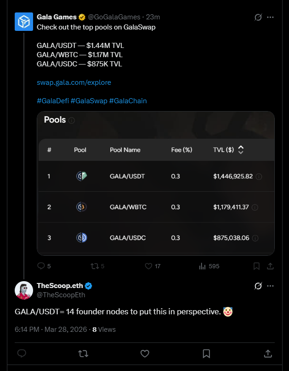Open #GalaChain hashtag
This screenshot has height=371, width=289.
[128, 101]
